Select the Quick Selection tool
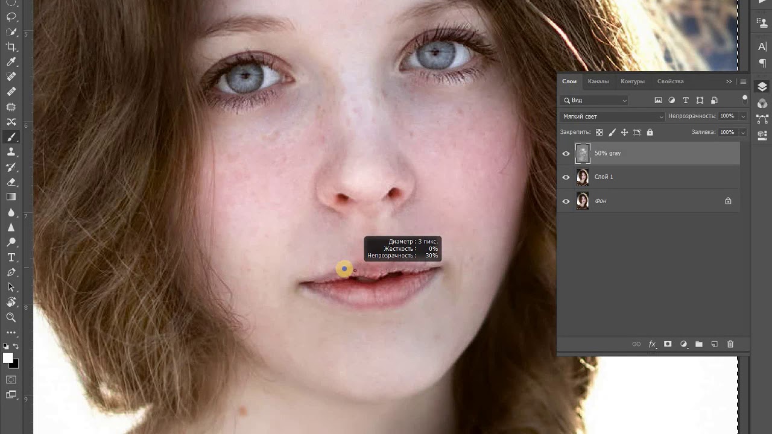Screen dimensions: 772x434 (x=11, y=32)
